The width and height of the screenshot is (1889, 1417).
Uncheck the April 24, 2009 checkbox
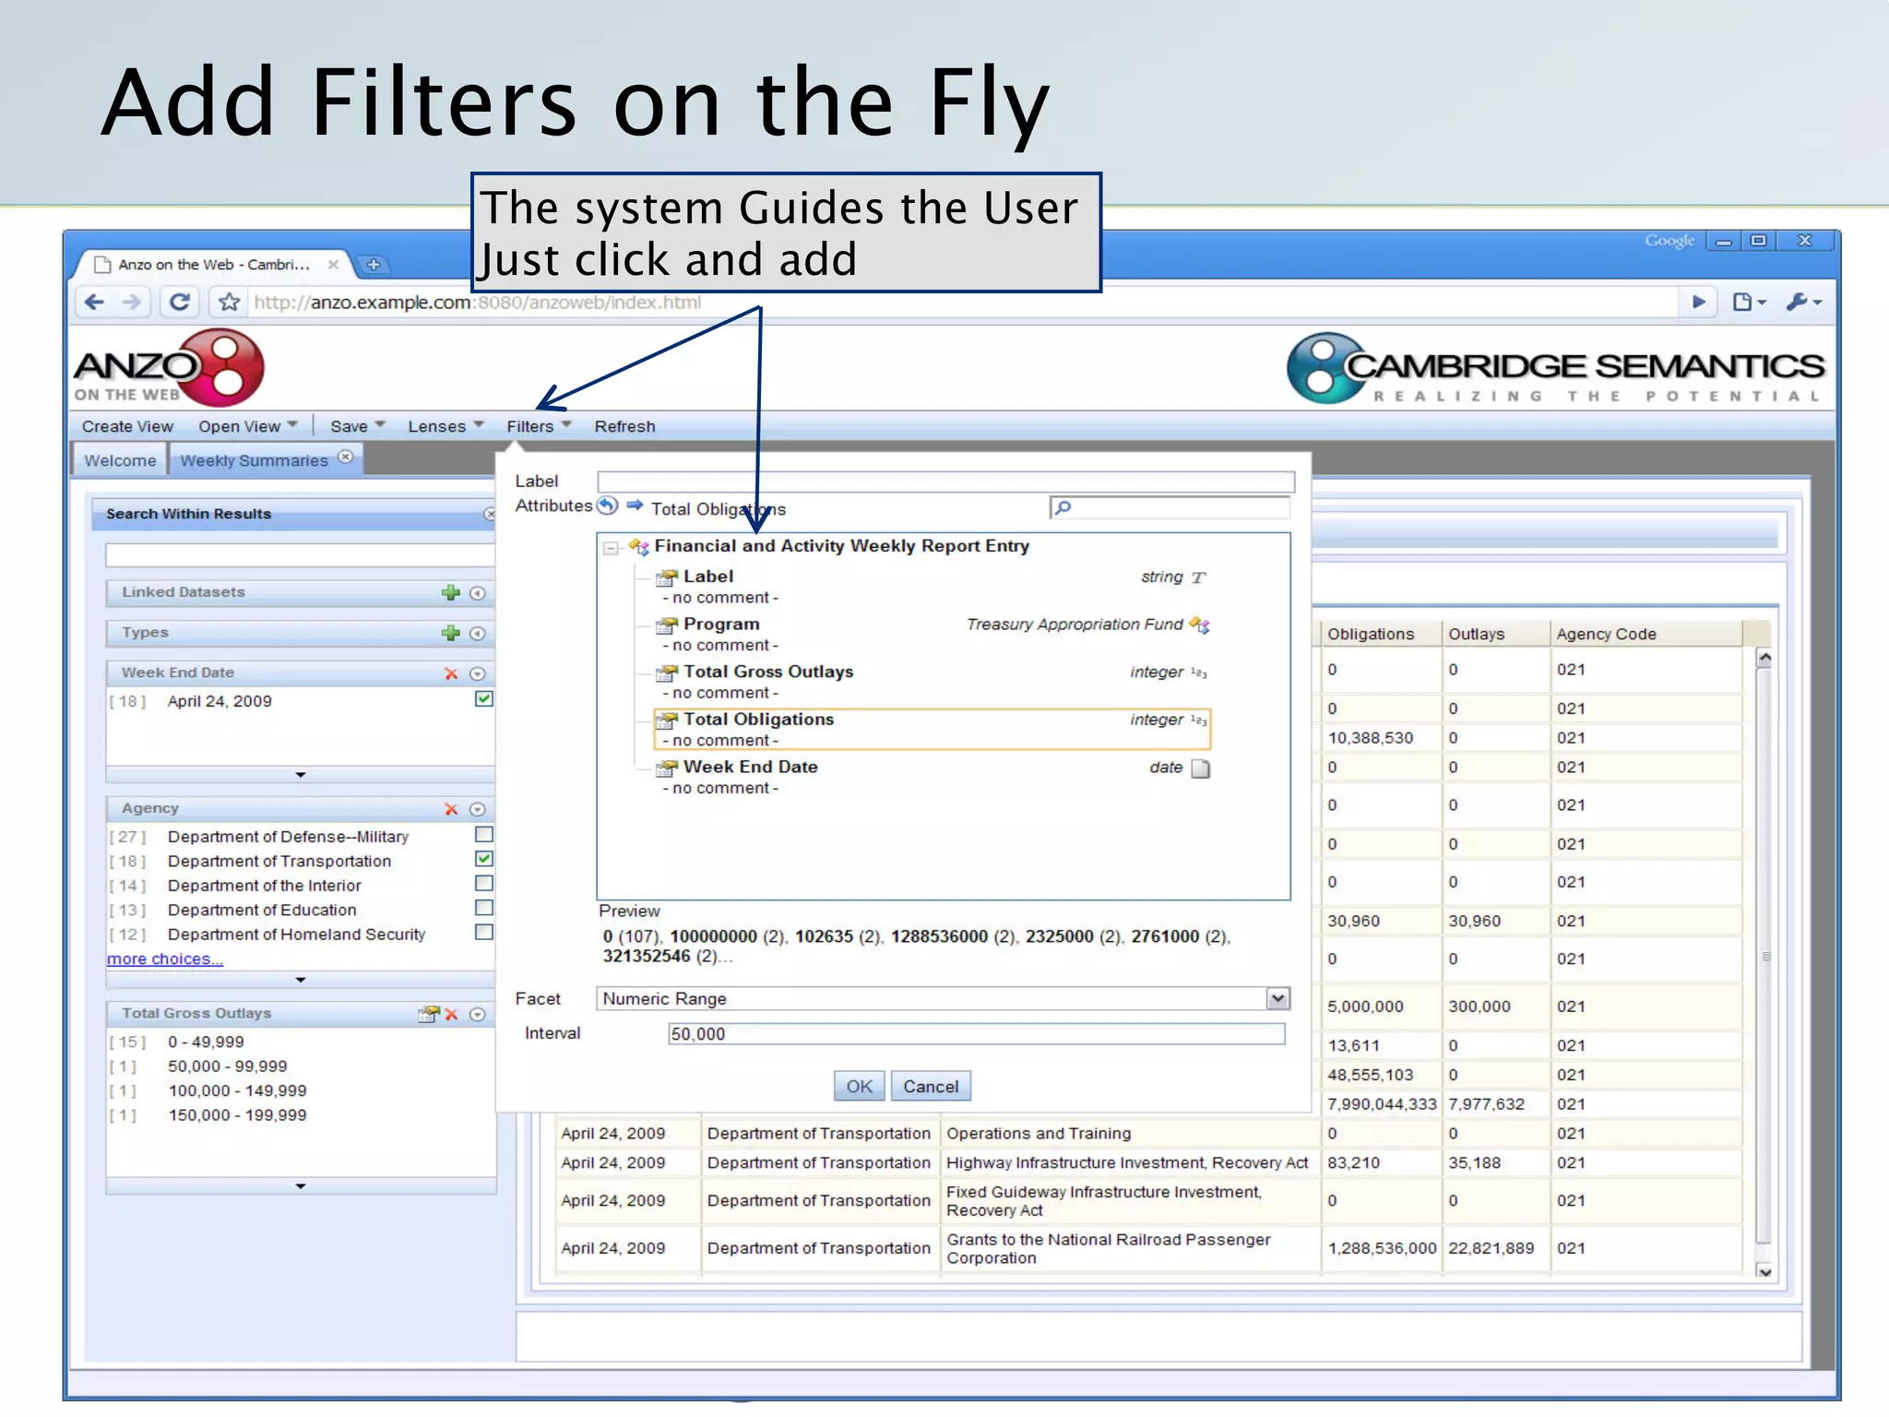click(x=483, y=699)
